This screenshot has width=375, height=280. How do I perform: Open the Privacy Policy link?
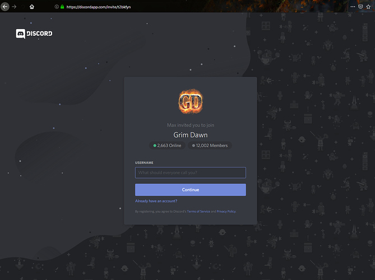(x=226, y=212)
